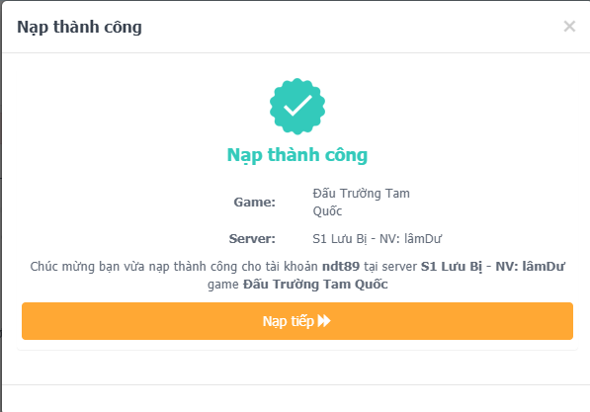Screen dimensions: 590x412
Task: Click the teal checkmark success badge
Action: [297, 106]
